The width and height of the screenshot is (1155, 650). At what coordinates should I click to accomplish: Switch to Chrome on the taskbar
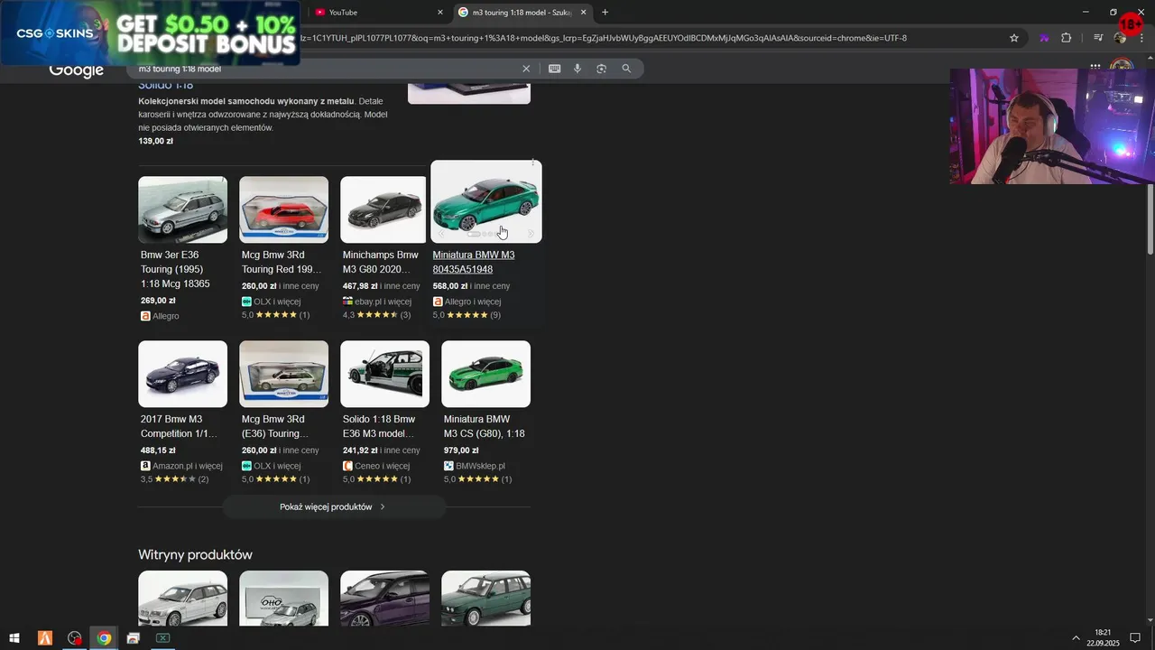(x=104, y=638)
